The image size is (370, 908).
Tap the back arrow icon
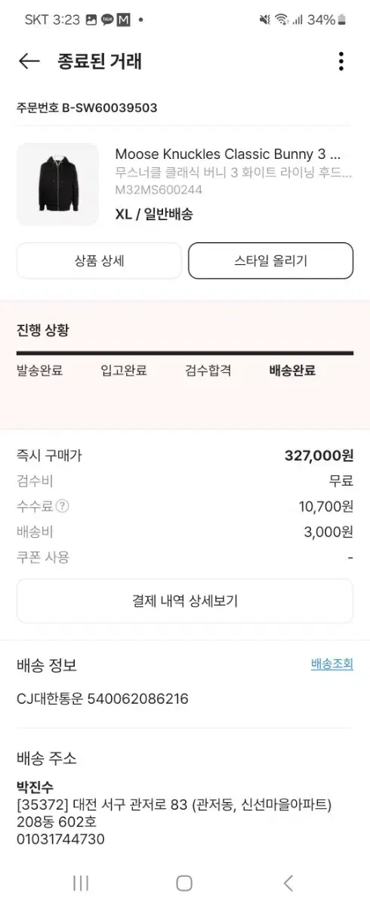[29, 61]
